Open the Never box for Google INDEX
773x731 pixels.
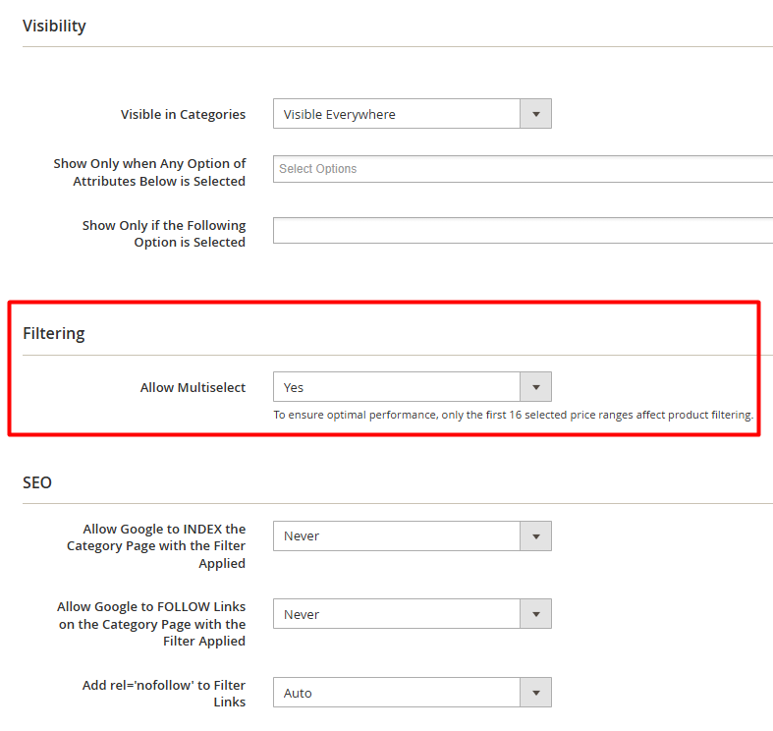pos(413,536)
